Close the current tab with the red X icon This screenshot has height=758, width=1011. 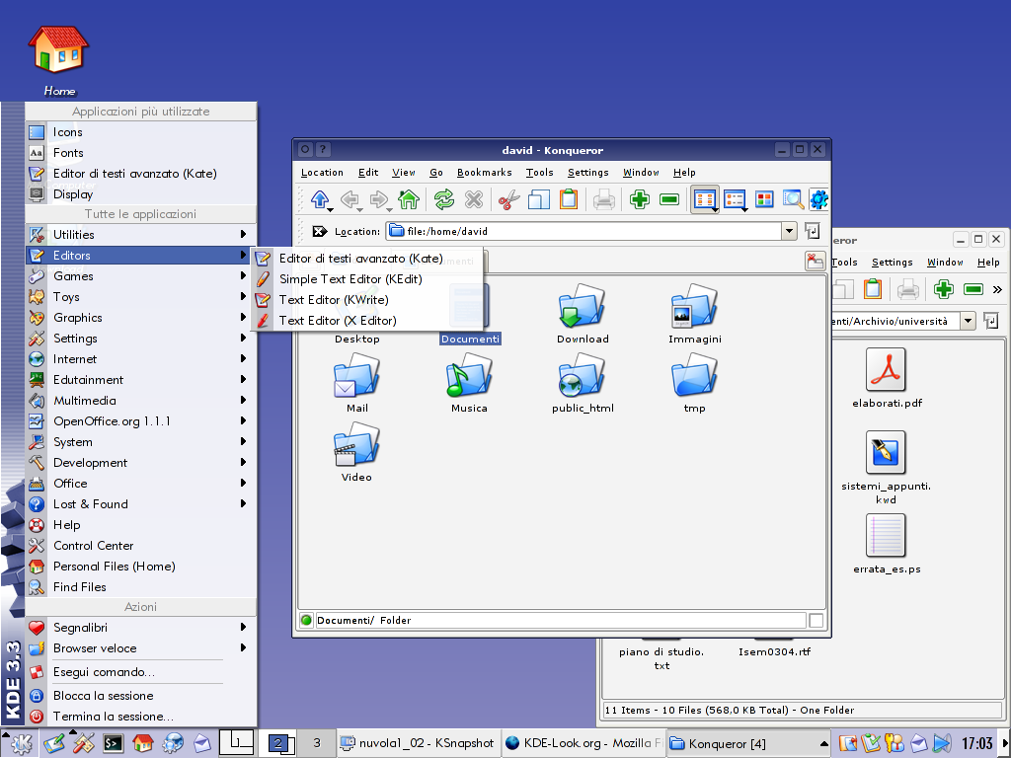(x=815, y=261)
